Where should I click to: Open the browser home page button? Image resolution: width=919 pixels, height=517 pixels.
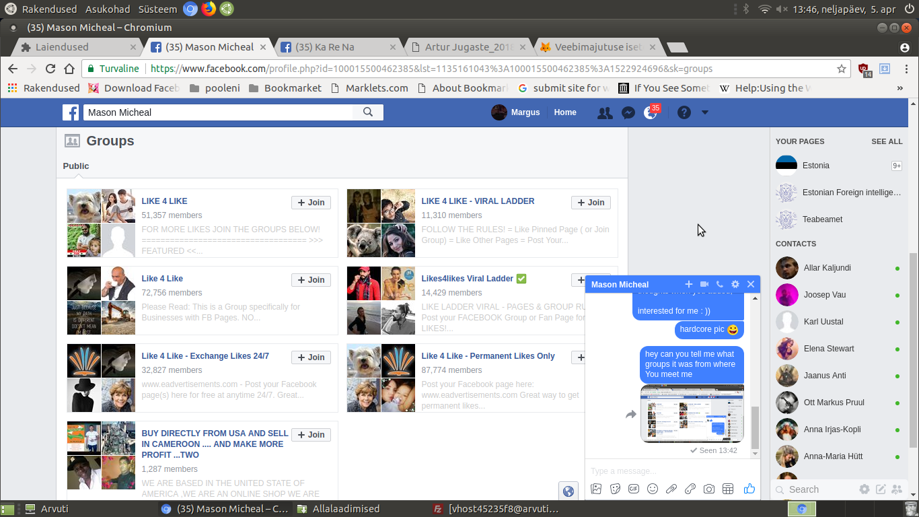pyautogui.click(x=69, y=69)
